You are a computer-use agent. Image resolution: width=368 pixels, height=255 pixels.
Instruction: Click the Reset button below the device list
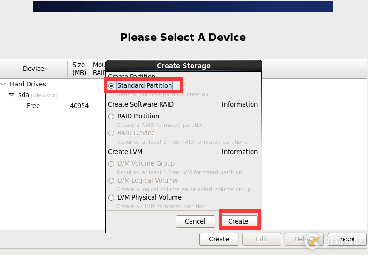(347, 239)
